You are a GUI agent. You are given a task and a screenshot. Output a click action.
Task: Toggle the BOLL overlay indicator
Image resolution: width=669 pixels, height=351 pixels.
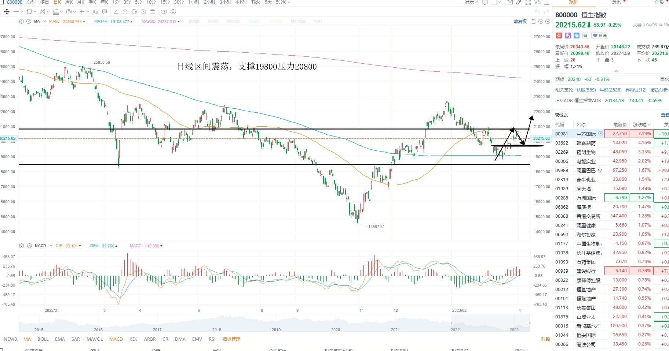coord(43,339)
